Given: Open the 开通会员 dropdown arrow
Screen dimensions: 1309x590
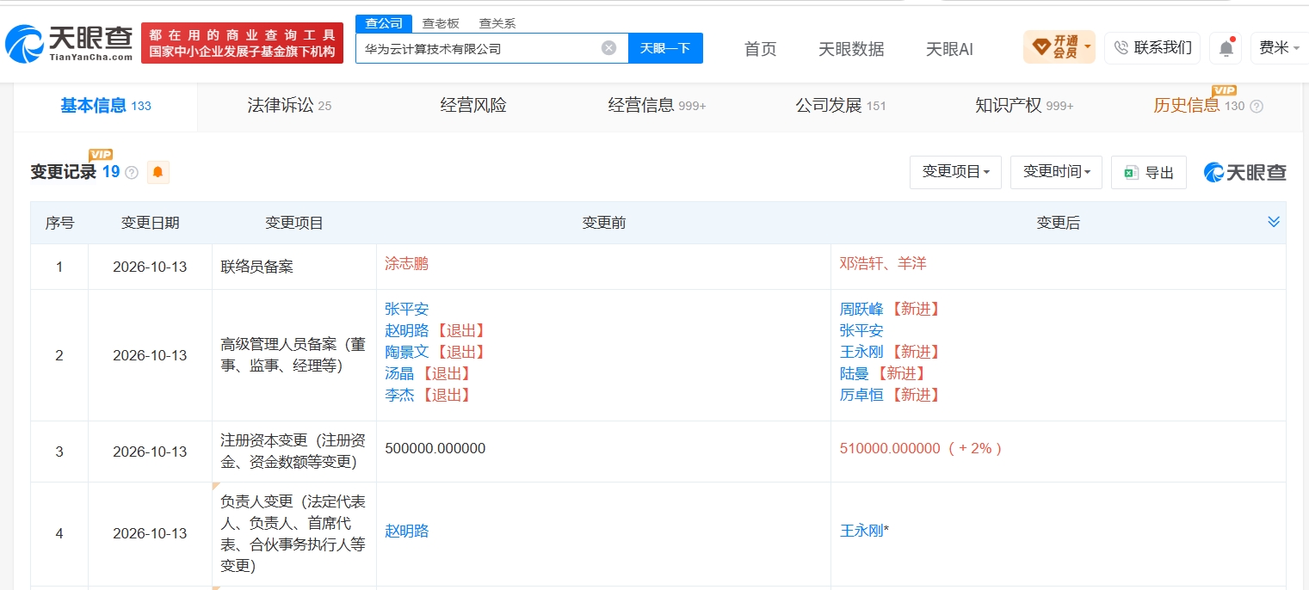Looking at the screenshot, I should tap(1088, 46).
